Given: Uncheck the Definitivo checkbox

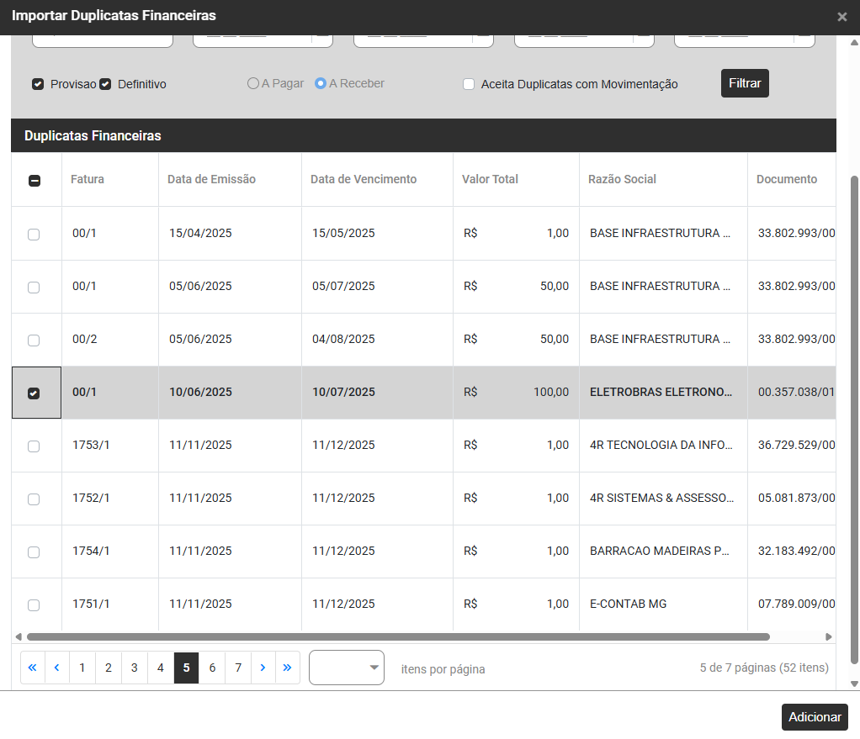Looking at the screenshot, I should 105,84.
